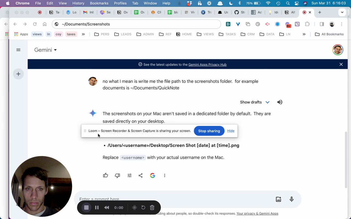Show more bookmark shortcuts chevron after taxes
The image size is (351, 219).
pyautogui.click(x=83, y=34)
